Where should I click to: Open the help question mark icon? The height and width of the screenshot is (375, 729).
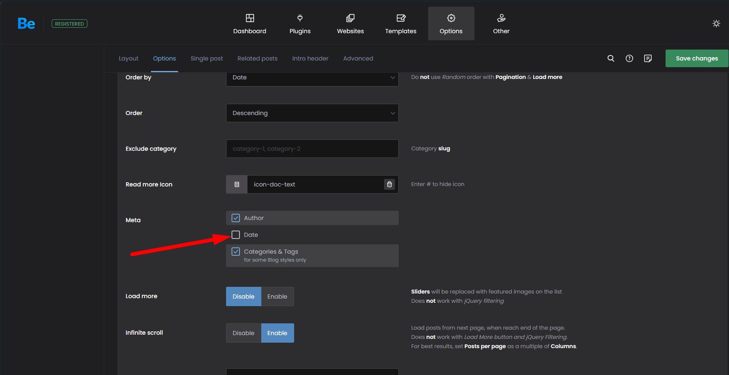click(629, 58)
